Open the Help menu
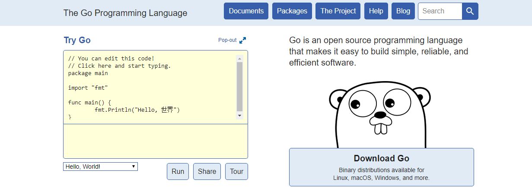Image resolution: width=532 pixels, height=195 pixels. point(376,11)
